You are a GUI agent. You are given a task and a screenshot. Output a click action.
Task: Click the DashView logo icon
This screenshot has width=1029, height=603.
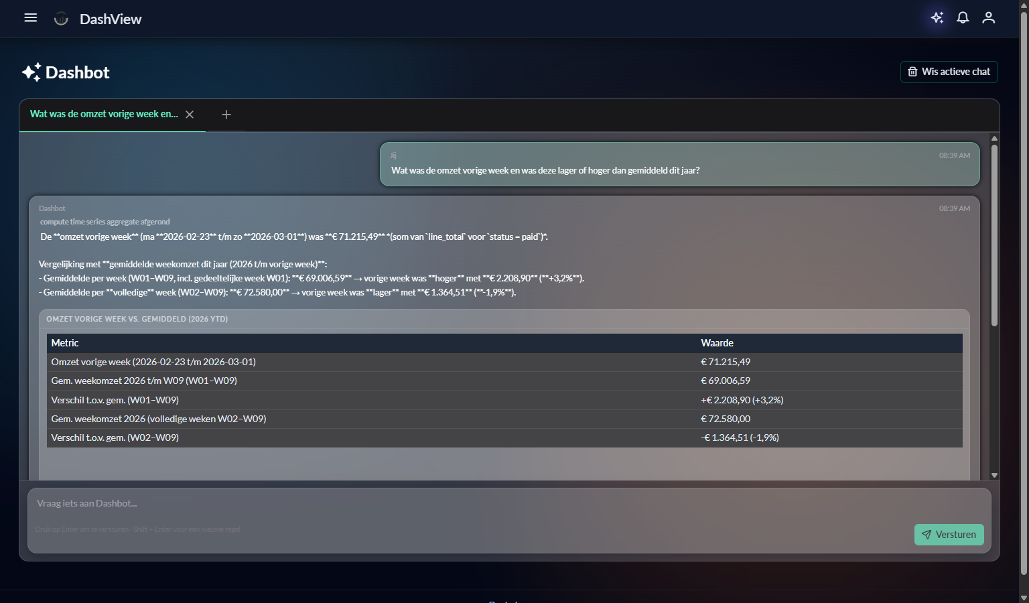[60, 18]
